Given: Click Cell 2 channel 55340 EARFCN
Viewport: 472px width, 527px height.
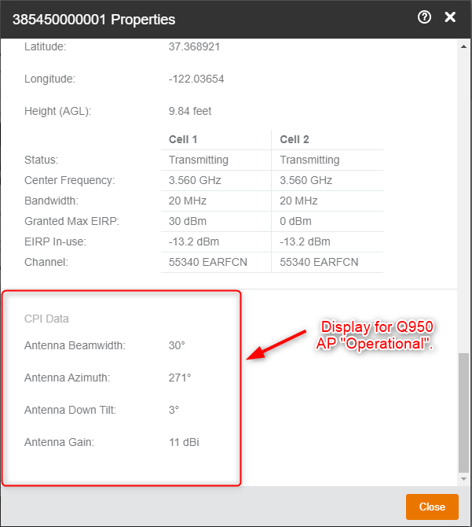Looking at the screenshot, I should click(319, 262).
